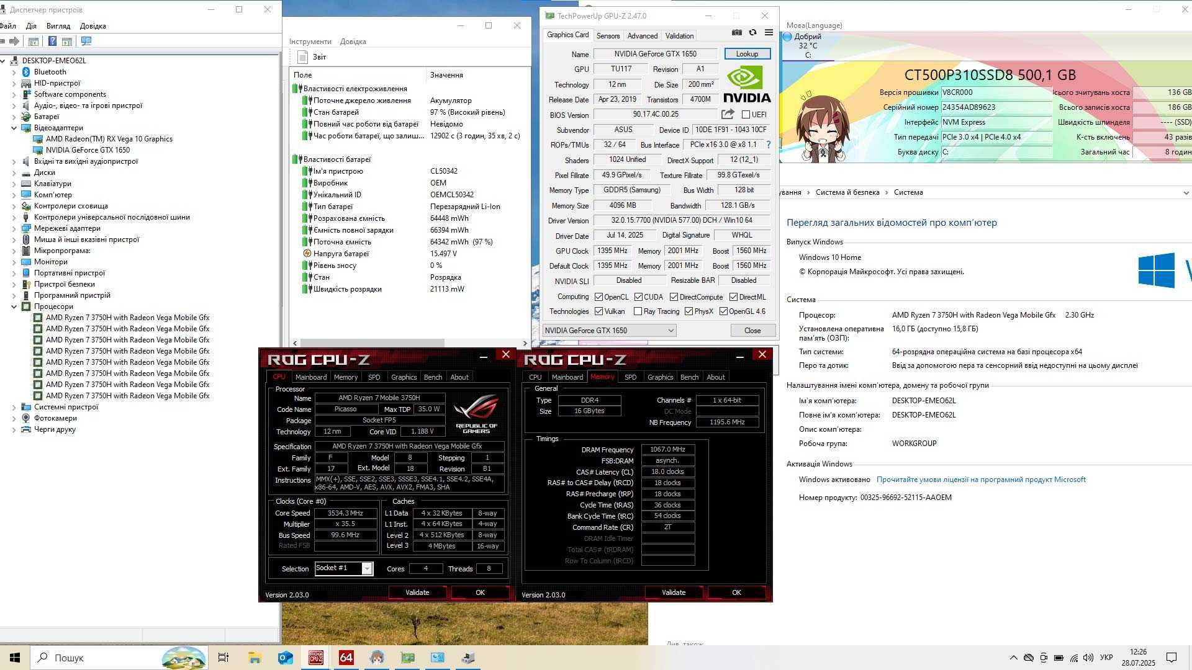The image size is (1192, 670).
Task: Click the УКР language indicator
Action: tap(1106, 658)
